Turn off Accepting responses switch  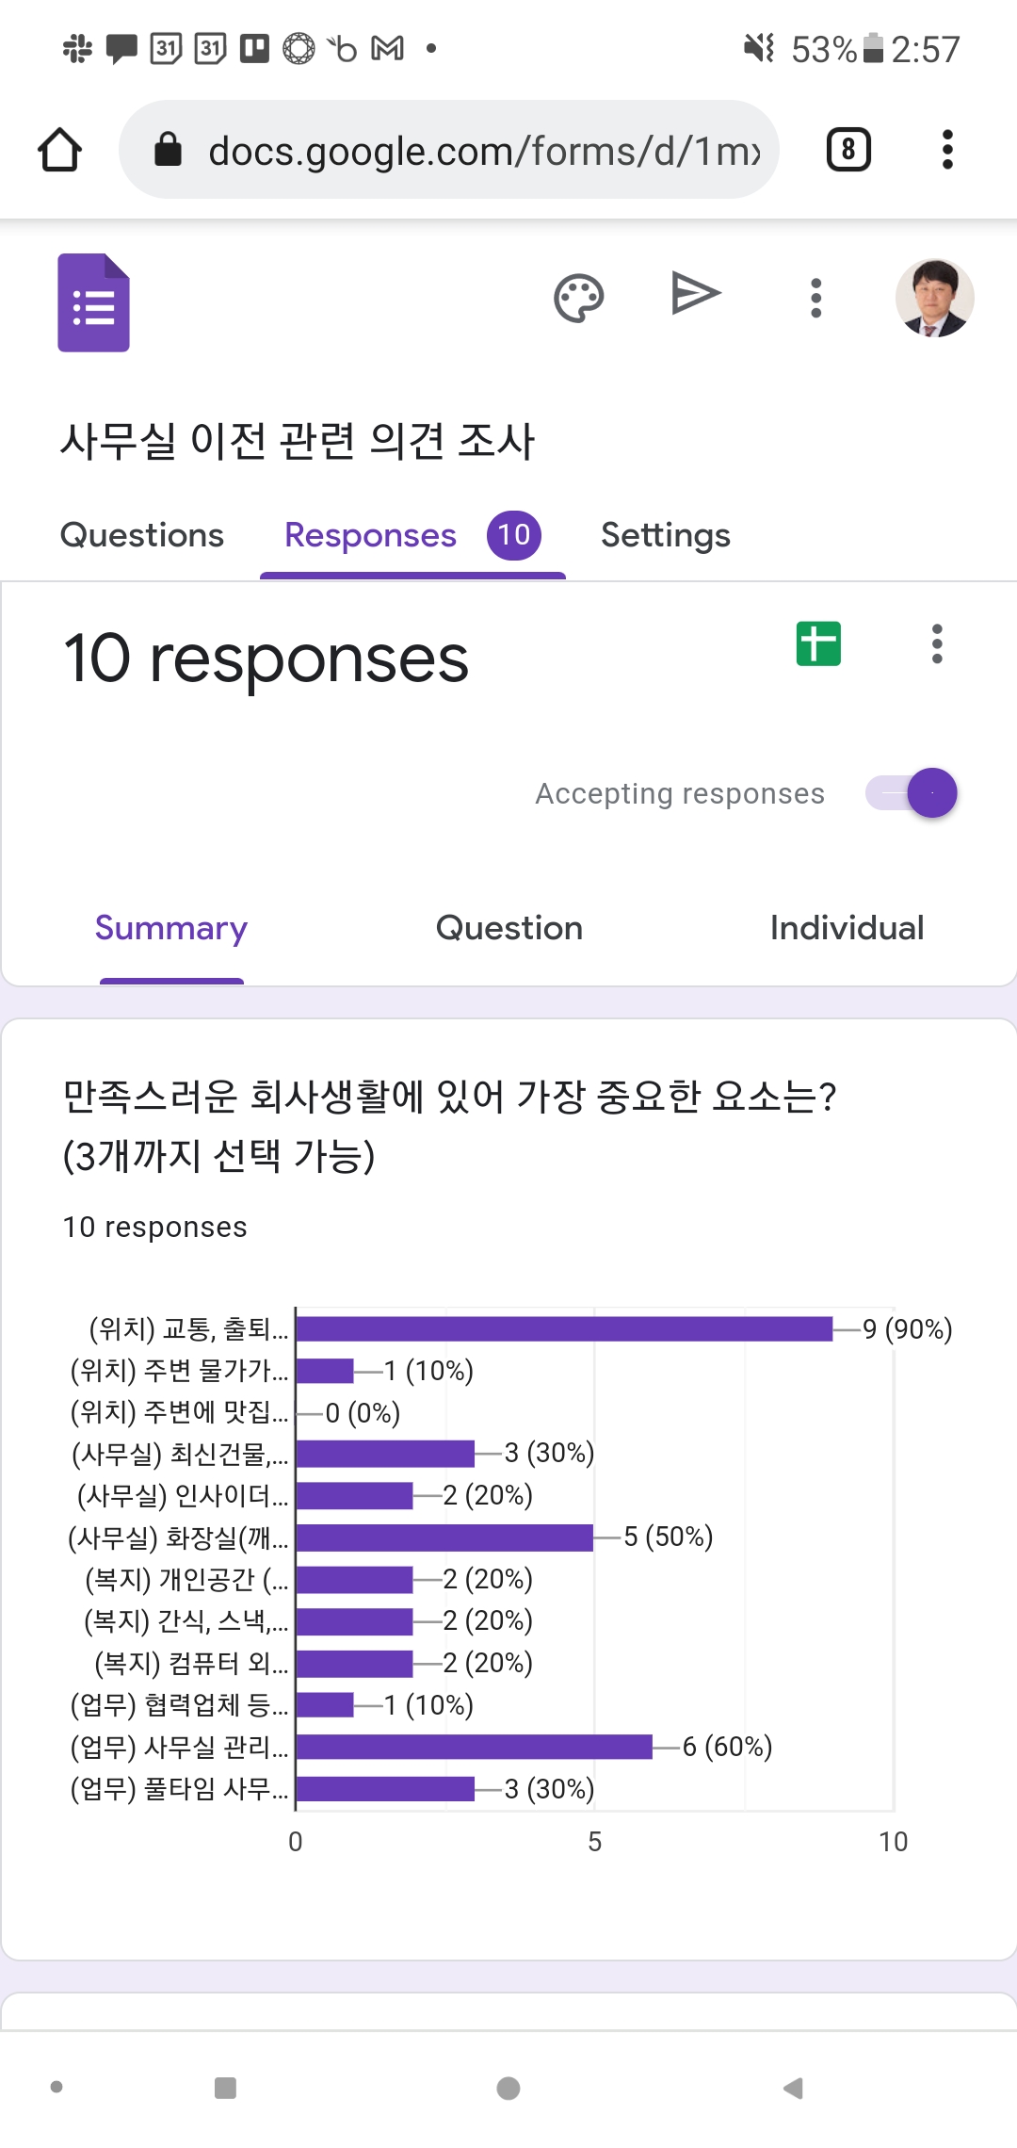click(x=912, y=793)
